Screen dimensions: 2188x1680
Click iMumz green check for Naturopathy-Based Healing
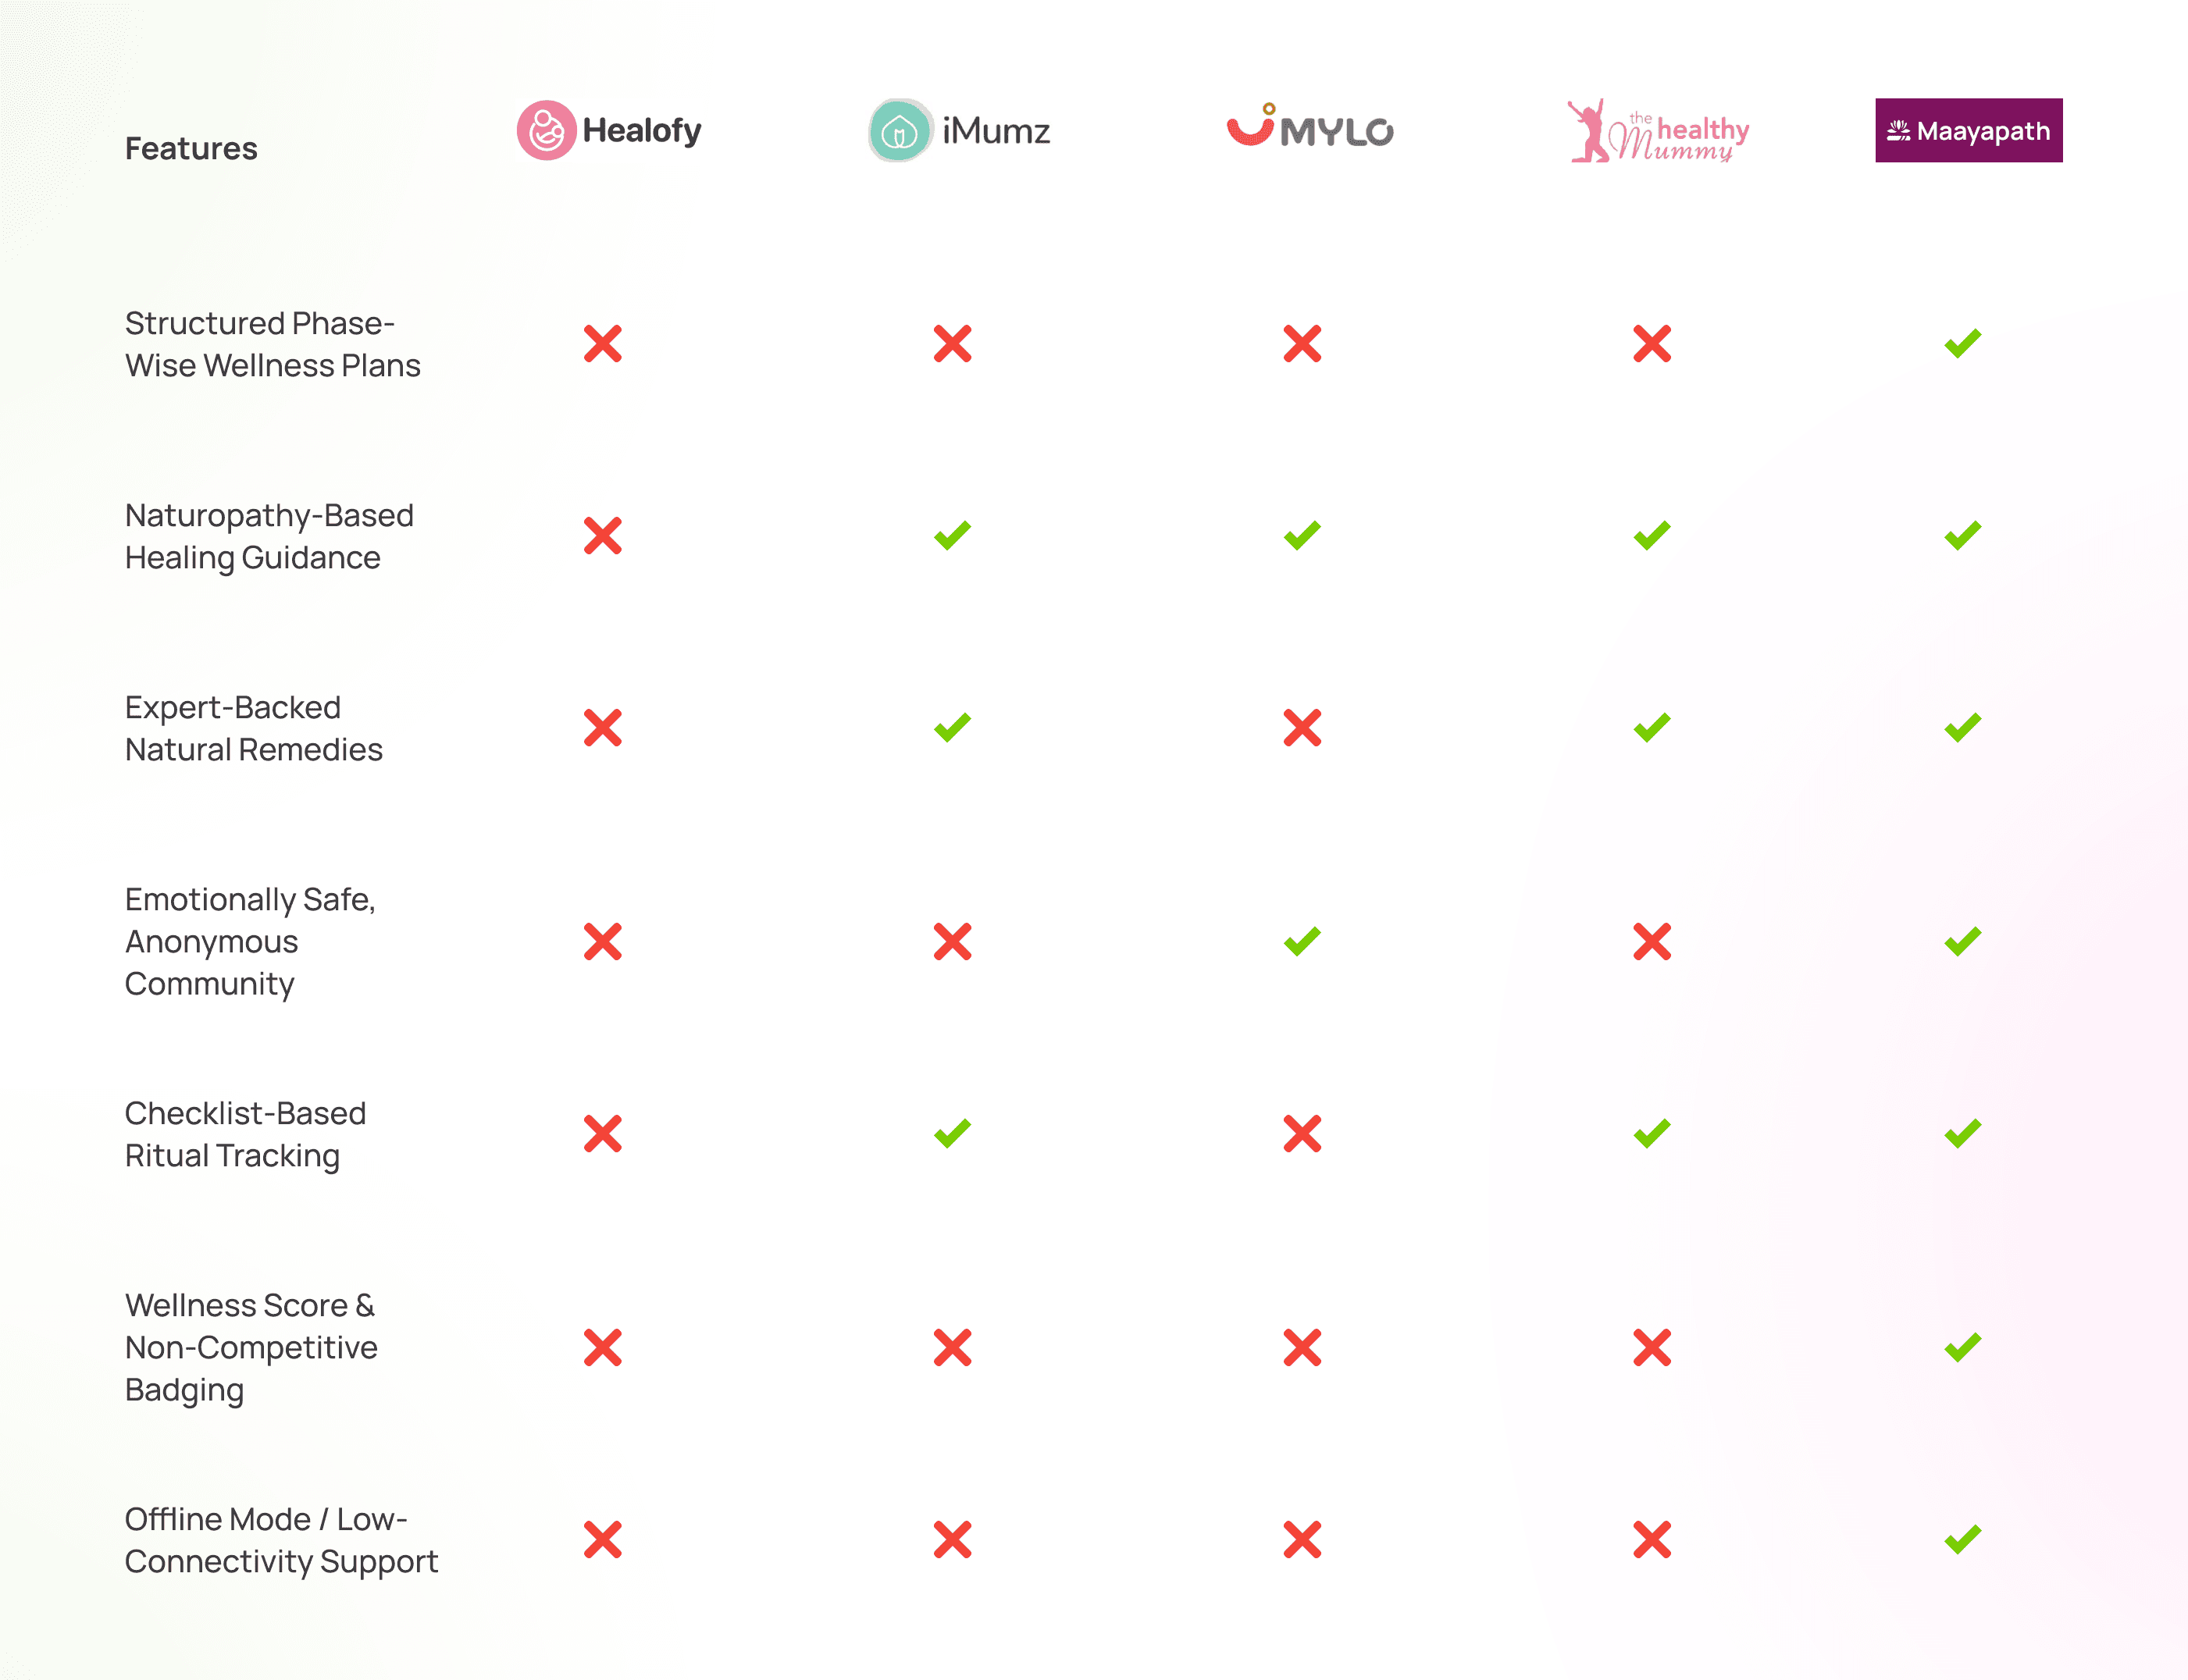click(x=952, y=535)
